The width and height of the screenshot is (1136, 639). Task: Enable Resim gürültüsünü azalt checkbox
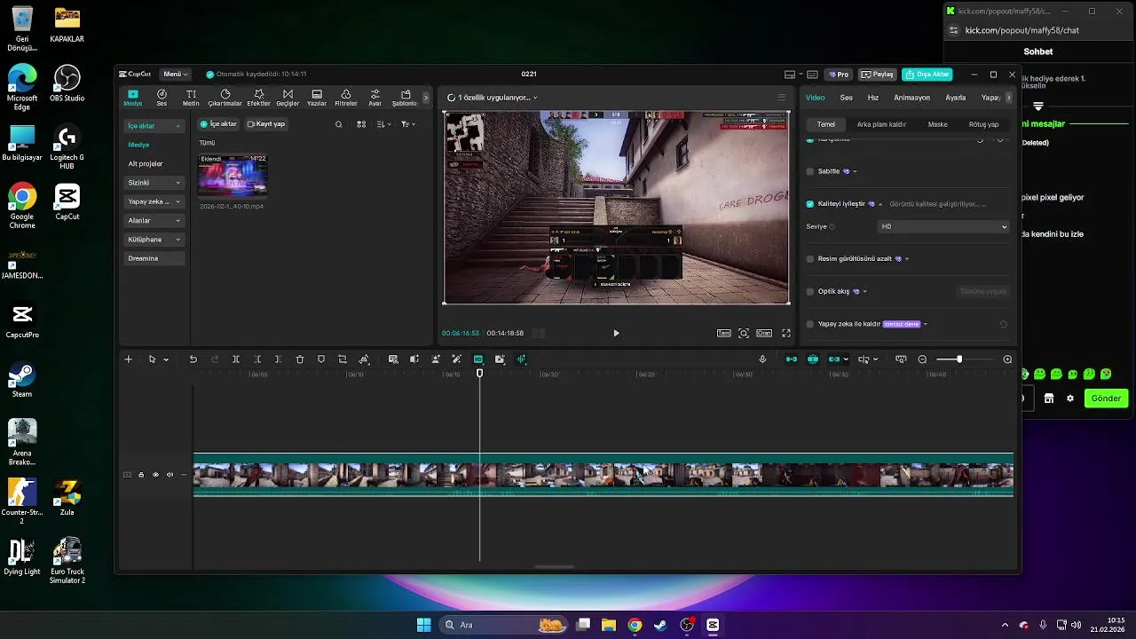pos(809,259)
